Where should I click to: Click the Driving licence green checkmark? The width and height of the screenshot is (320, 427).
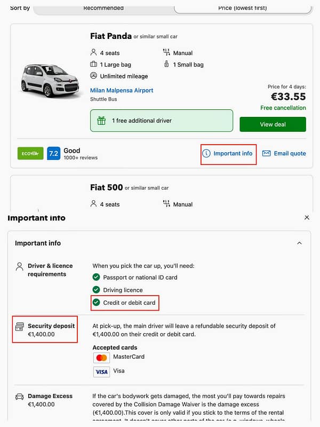(97, 290)
